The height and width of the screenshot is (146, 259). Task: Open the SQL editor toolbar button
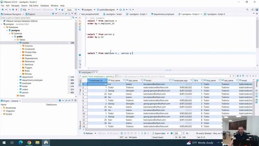(23, 10)
